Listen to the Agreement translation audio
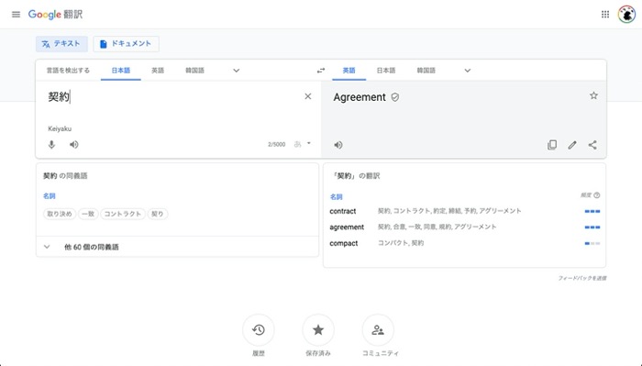The width and height of the screenshot is (642, 366). pyautogui.click(x=338, y=145)
